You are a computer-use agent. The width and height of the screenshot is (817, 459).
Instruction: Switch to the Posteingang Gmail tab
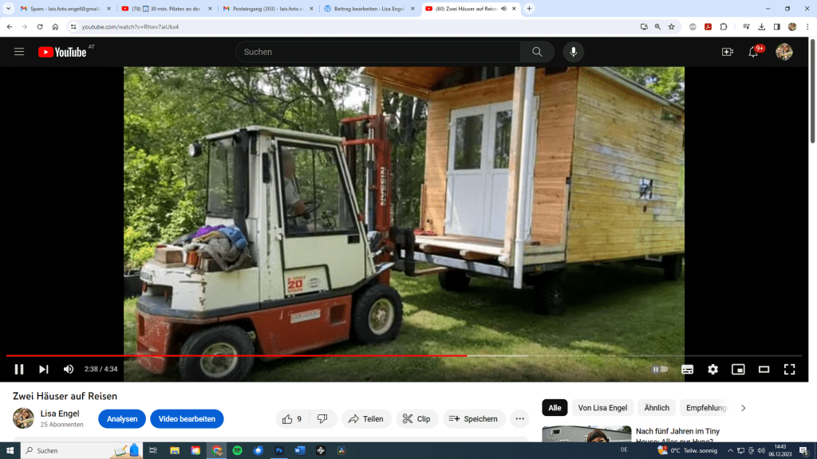click(x=264, y=8)
